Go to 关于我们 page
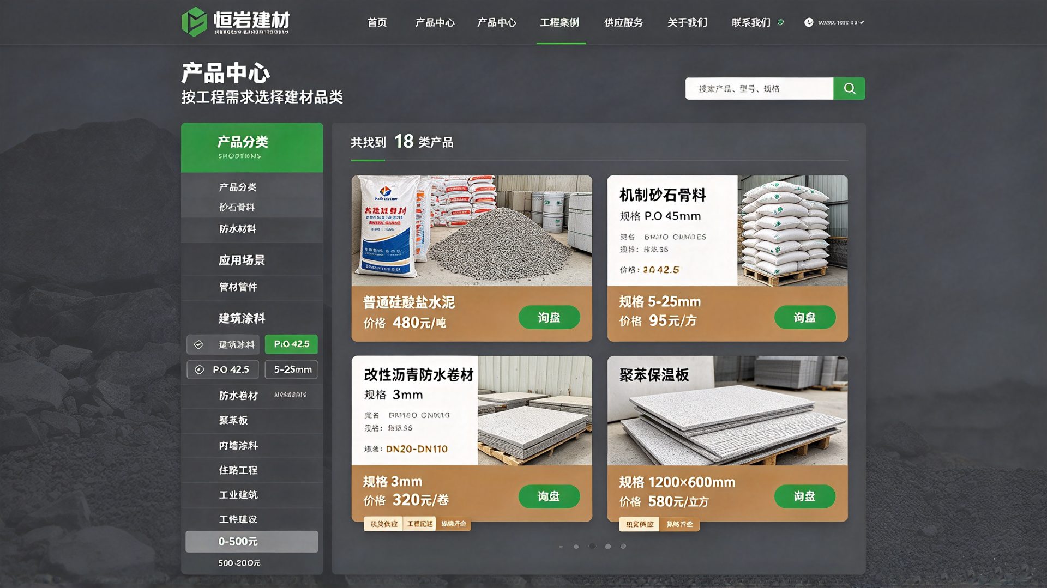Viewport: 1047px width, 588px height. click(x=687, y=22)
